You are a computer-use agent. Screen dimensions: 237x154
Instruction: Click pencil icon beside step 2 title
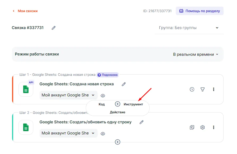point(141,122)
